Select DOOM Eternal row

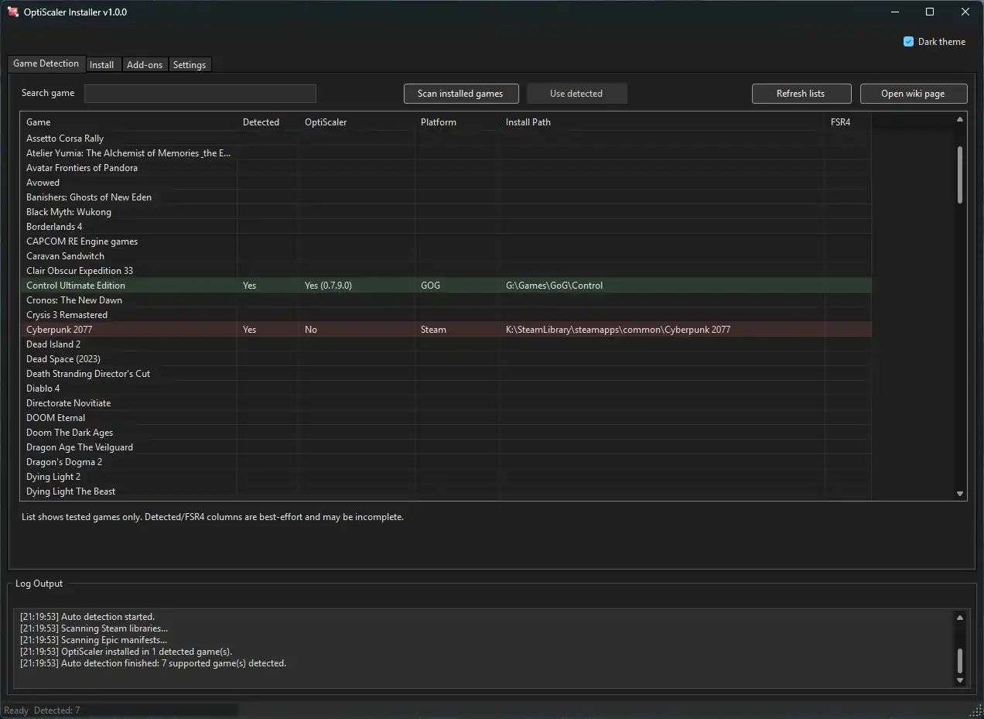tap(446, 418)
